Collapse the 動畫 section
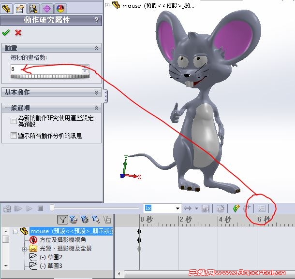 click(96, 48)
